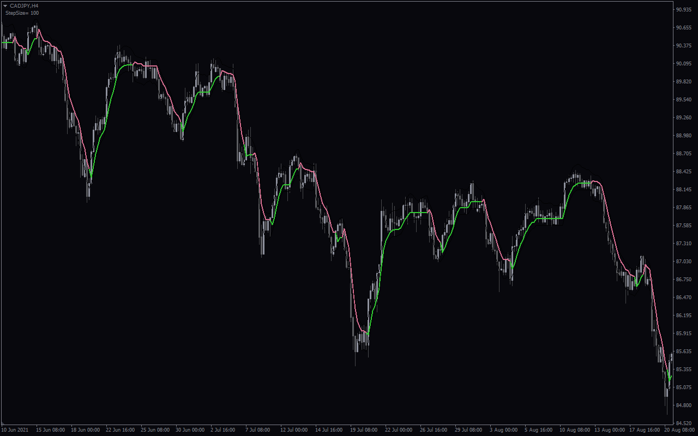Click price level 88.425 on the scale

pos(684,172)
